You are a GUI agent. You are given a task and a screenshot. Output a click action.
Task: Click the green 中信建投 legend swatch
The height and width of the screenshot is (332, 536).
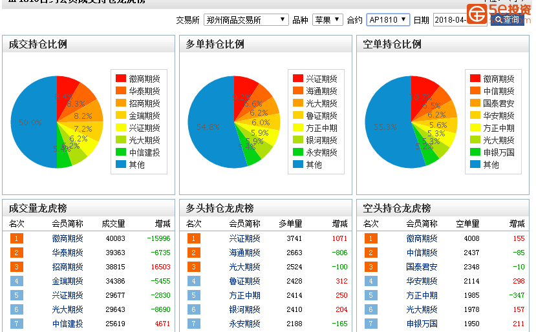(x=121, y=152)
